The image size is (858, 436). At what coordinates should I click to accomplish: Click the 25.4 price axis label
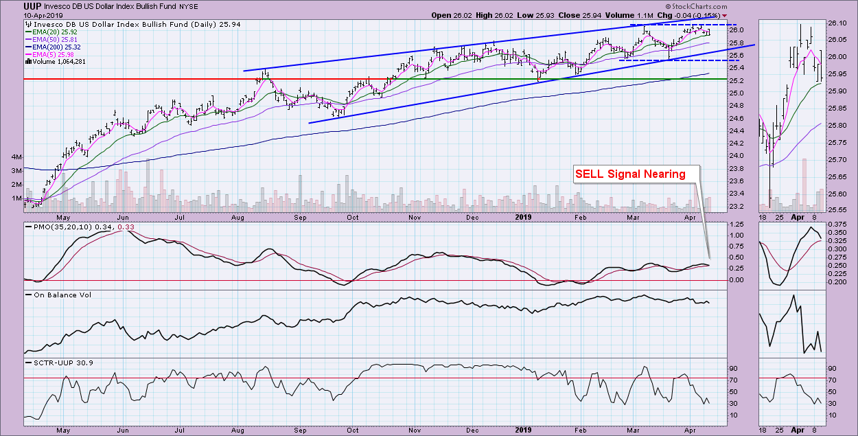click(737, 68)
